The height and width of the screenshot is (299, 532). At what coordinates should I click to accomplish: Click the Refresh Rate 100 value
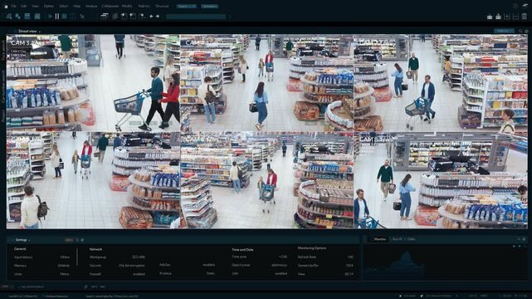(x=350, y=257)
